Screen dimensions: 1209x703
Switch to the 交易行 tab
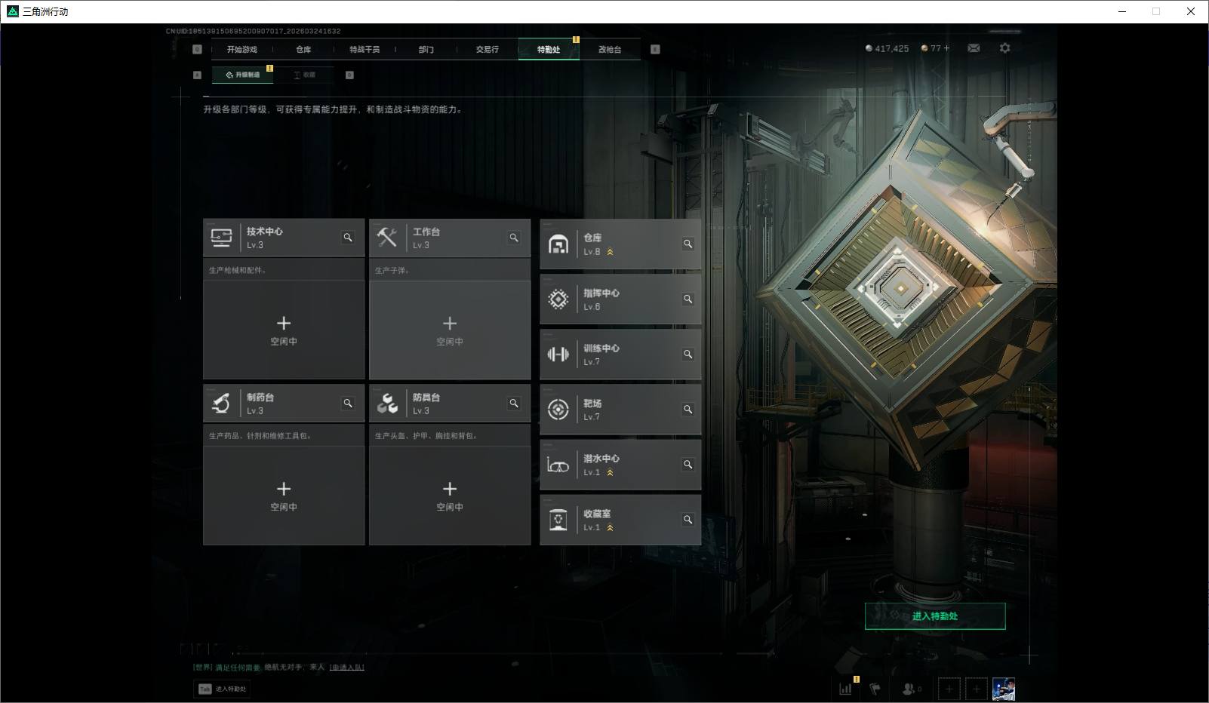[487, 50]
